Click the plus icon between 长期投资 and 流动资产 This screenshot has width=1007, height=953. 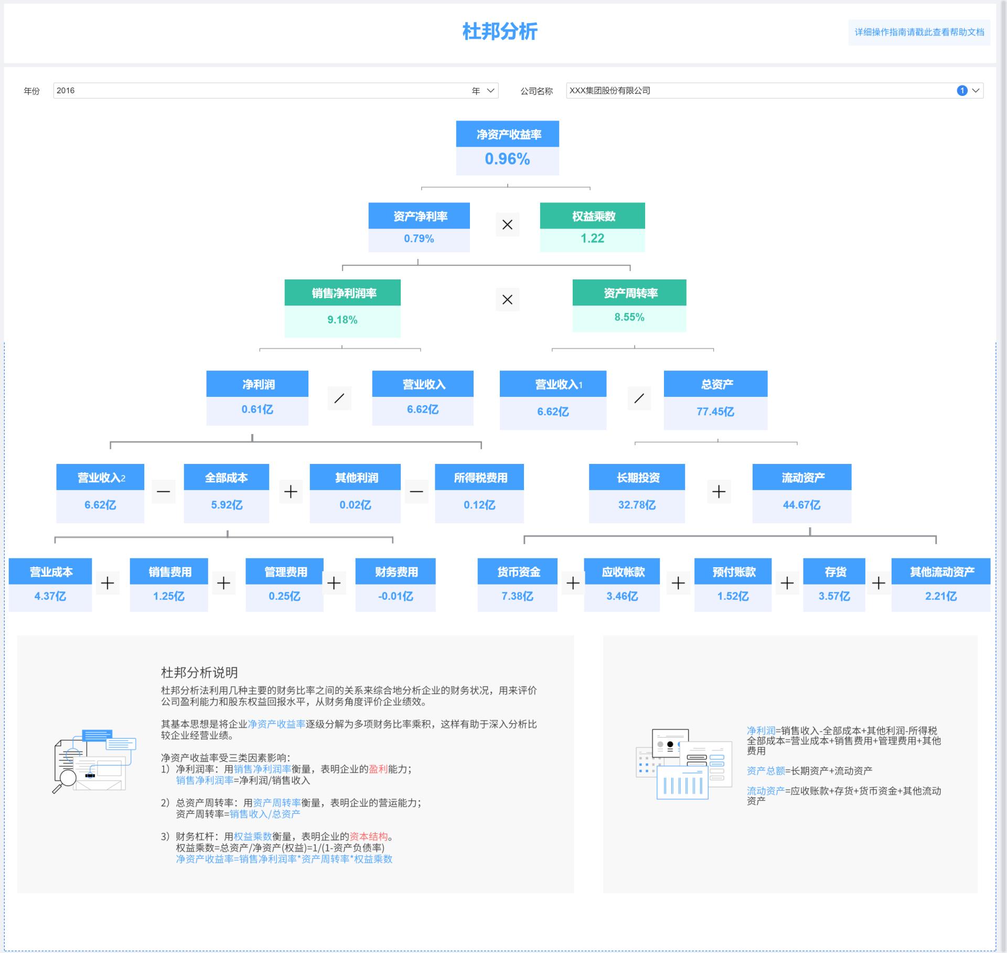click(x=719, y=492)
